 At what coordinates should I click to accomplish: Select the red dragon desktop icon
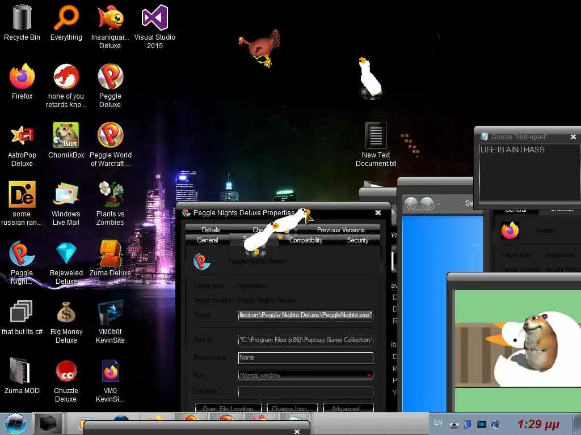coord(66,86)
